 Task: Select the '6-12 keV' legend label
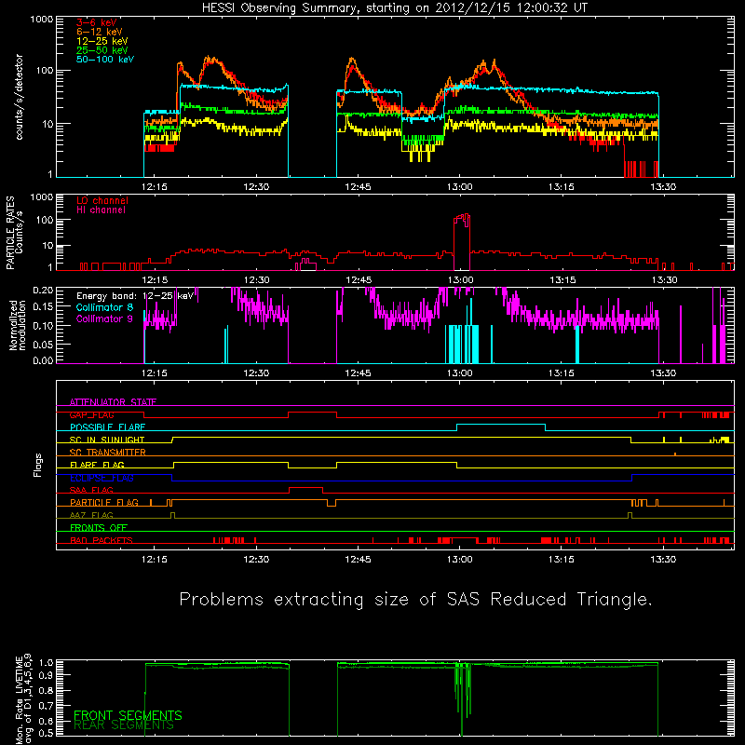(x=99, y=32)
